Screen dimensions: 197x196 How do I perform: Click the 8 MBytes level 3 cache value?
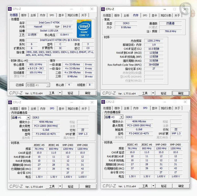pos(72,77)
